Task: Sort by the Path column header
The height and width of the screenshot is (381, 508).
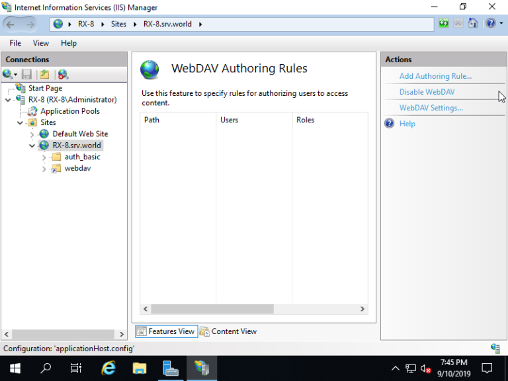Action: coord(178,120)
